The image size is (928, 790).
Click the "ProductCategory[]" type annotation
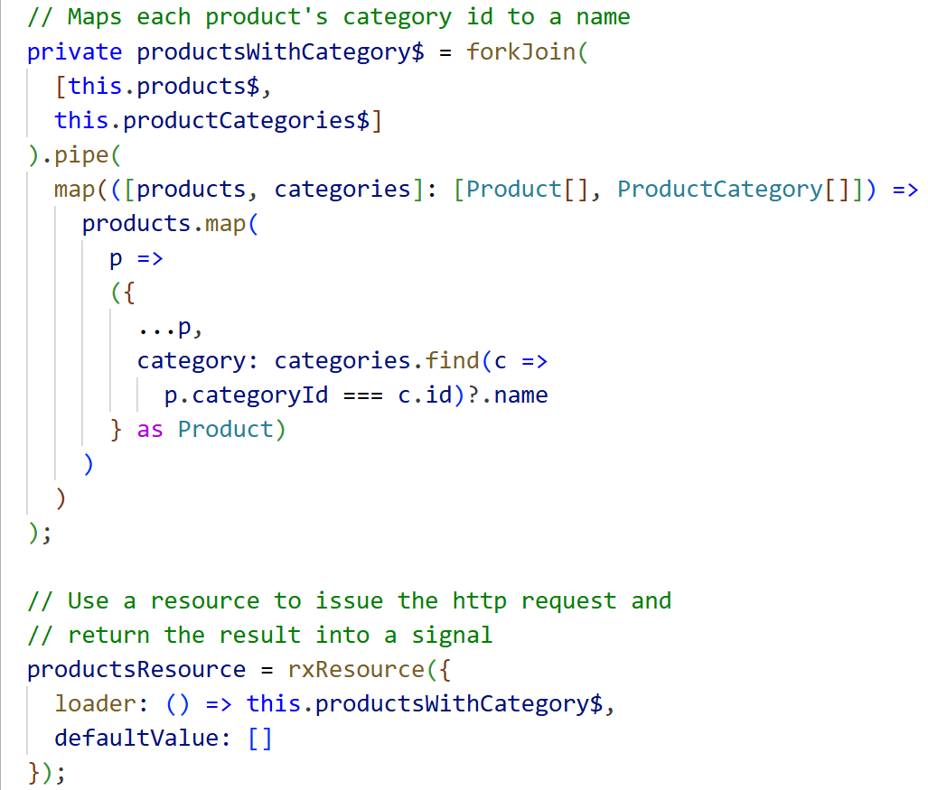click(x=734, y=190)
